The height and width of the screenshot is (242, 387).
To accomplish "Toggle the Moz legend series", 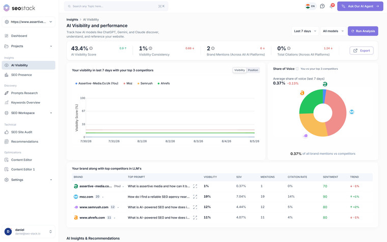I will (x=128, y=84).
